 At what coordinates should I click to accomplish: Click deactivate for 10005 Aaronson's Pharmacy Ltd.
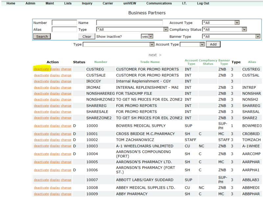click(x=41, y=162)
